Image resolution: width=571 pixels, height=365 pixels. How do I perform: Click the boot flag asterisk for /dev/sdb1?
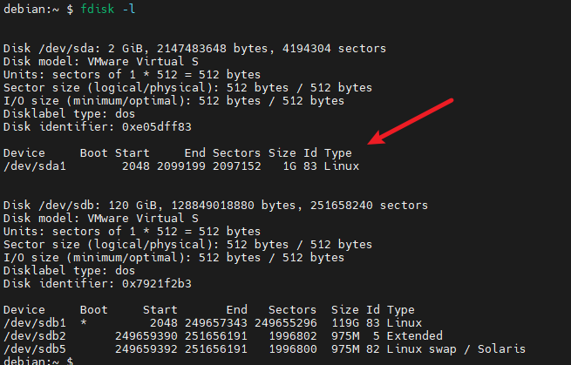point(84,322)
